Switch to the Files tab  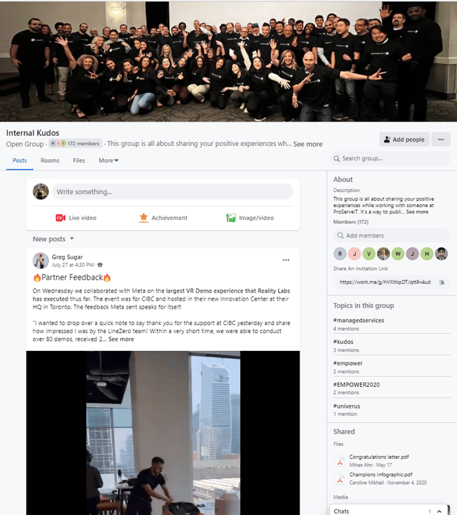click(x=79, y=160)
